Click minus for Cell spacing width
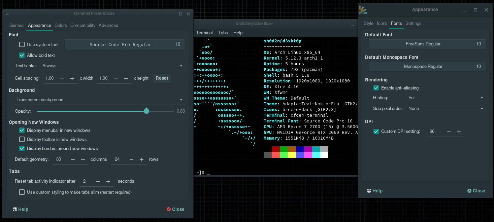Image resolution: width=494 pixels, height=222 pixels. (62, 78)
